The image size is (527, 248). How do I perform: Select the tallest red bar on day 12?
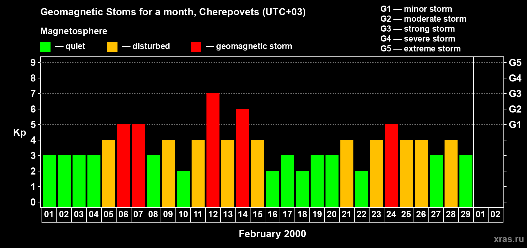[x=213, y=150]
